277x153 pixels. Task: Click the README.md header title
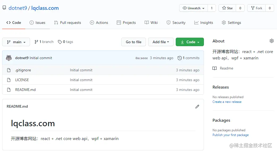17,107
